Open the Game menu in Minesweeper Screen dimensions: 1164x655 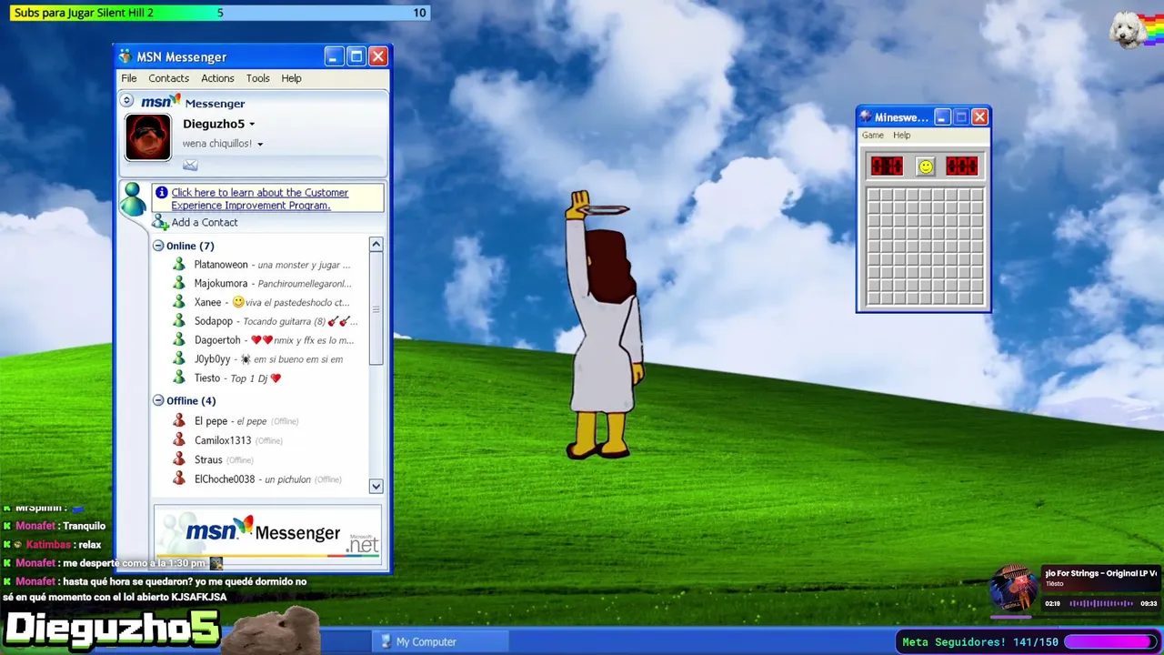873,136
